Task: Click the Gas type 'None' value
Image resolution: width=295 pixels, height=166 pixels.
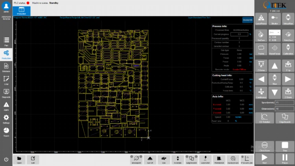Action: 239,50
